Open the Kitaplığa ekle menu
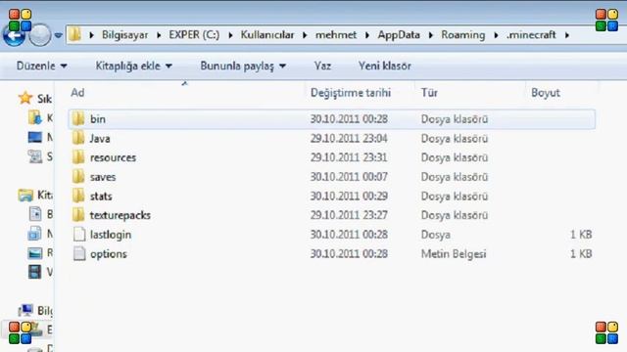This screenshot has height=352, width=627. 134,66
